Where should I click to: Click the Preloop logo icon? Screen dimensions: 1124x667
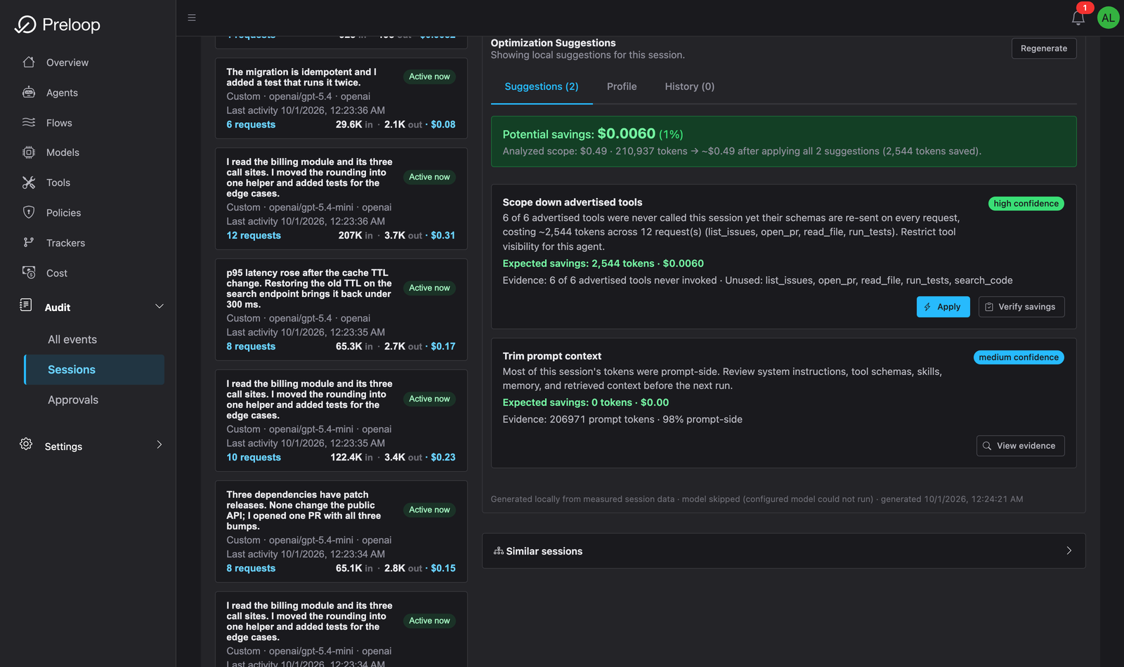25,25
